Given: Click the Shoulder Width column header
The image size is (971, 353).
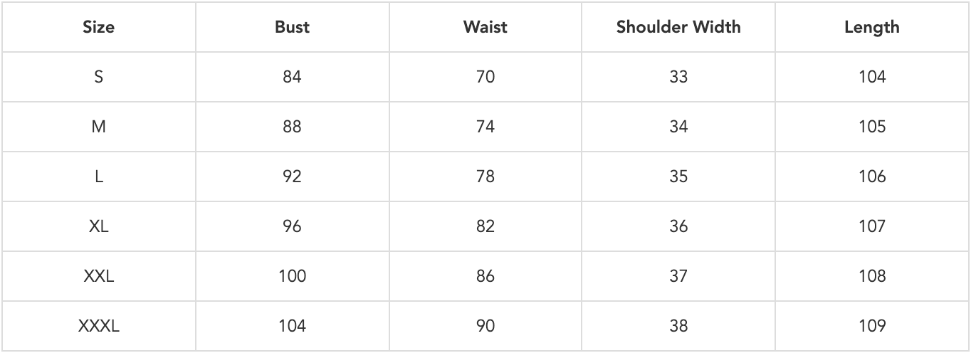Looking at the screenshot, I should (x=678, y=27).
